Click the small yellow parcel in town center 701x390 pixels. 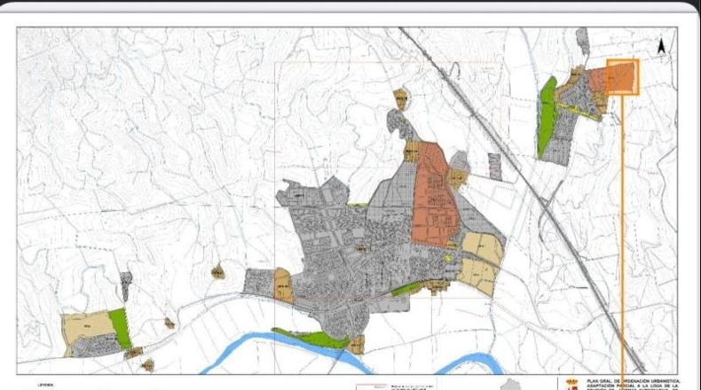[x=447, y=258]
